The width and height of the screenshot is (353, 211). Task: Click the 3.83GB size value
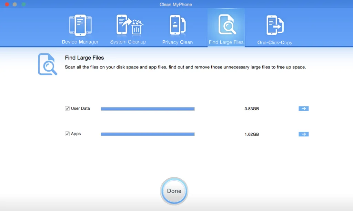252,109
